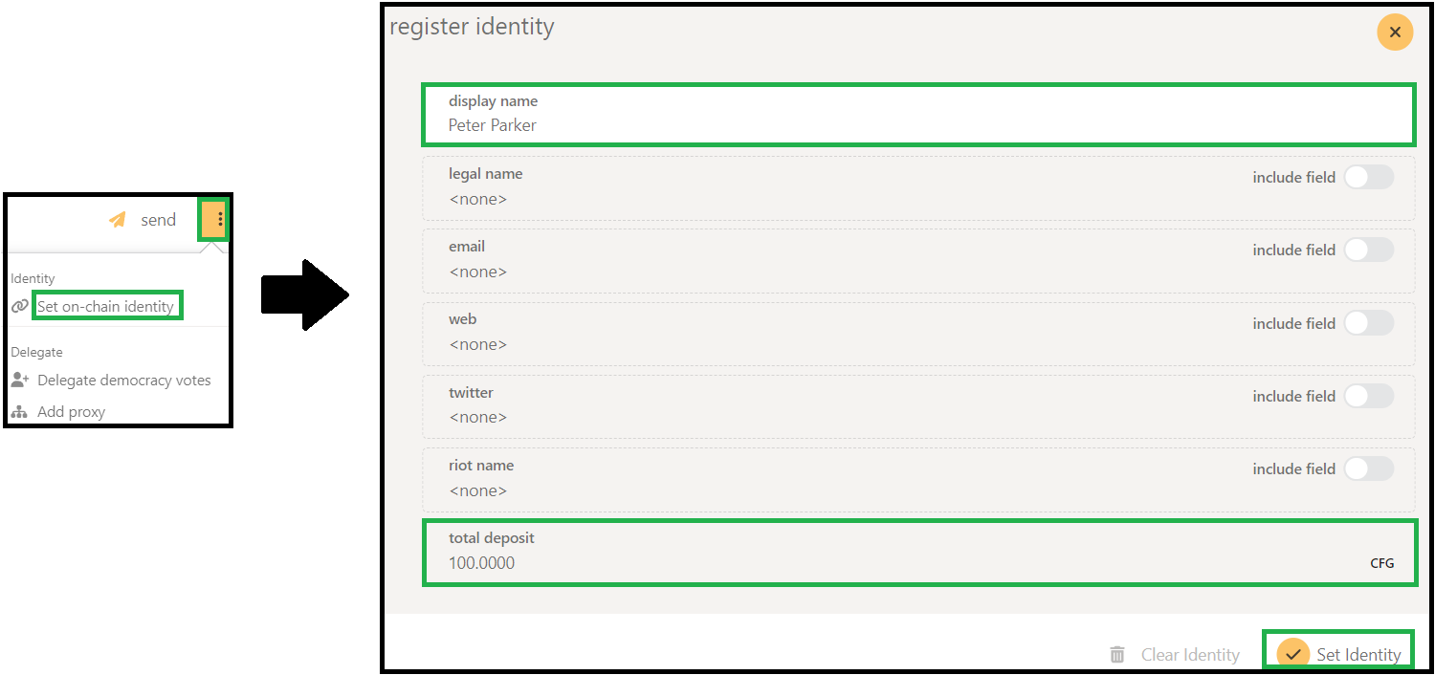Close the register identity dialog
1435x675 pixels.
point(1395,33)
